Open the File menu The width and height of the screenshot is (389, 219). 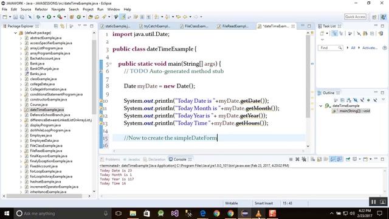pos(4,10)
